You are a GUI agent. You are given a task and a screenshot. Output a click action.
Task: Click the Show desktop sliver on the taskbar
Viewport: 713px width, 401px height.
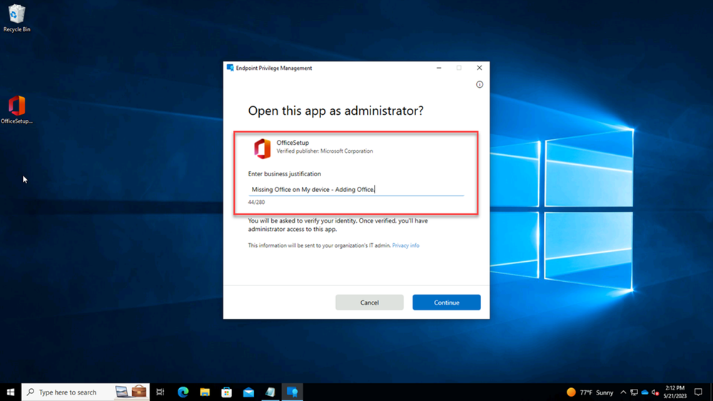coord(712,392)
